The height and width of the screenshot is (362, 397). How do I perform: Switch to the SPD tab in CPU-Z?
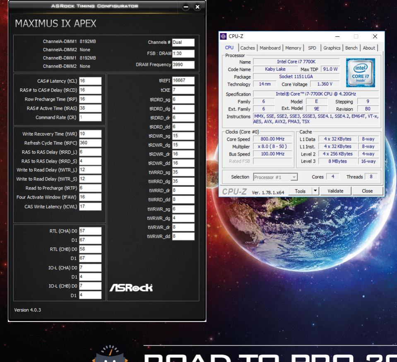[312, 48]
